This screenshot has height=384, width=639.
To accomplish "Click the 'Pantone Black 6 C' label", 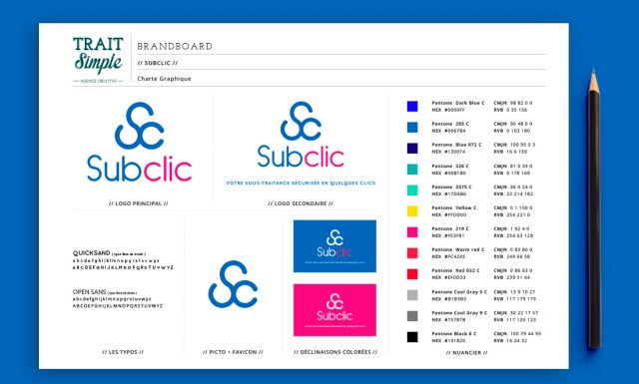I will tap(454, 334).
